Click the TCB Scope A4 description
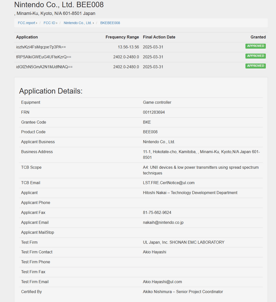The image size is (276, 302). click(x=201, y=170)
